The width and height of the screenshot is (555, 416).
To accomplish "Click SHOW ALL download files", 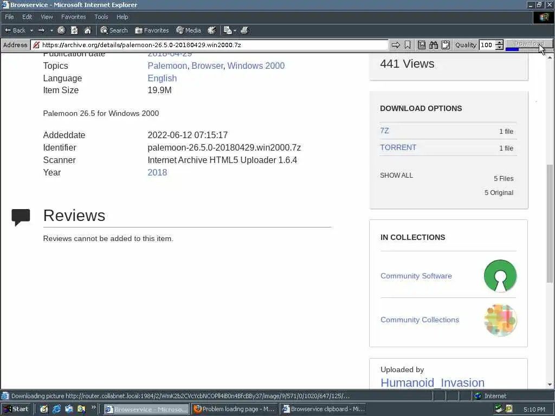I will click(x=396, y=175).
